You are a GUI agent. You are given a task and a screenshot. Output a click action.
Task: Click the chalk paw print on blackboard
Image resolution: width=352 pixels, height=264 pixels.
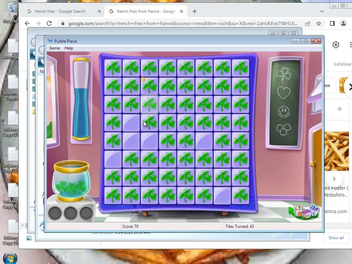(x=284, y=129)
